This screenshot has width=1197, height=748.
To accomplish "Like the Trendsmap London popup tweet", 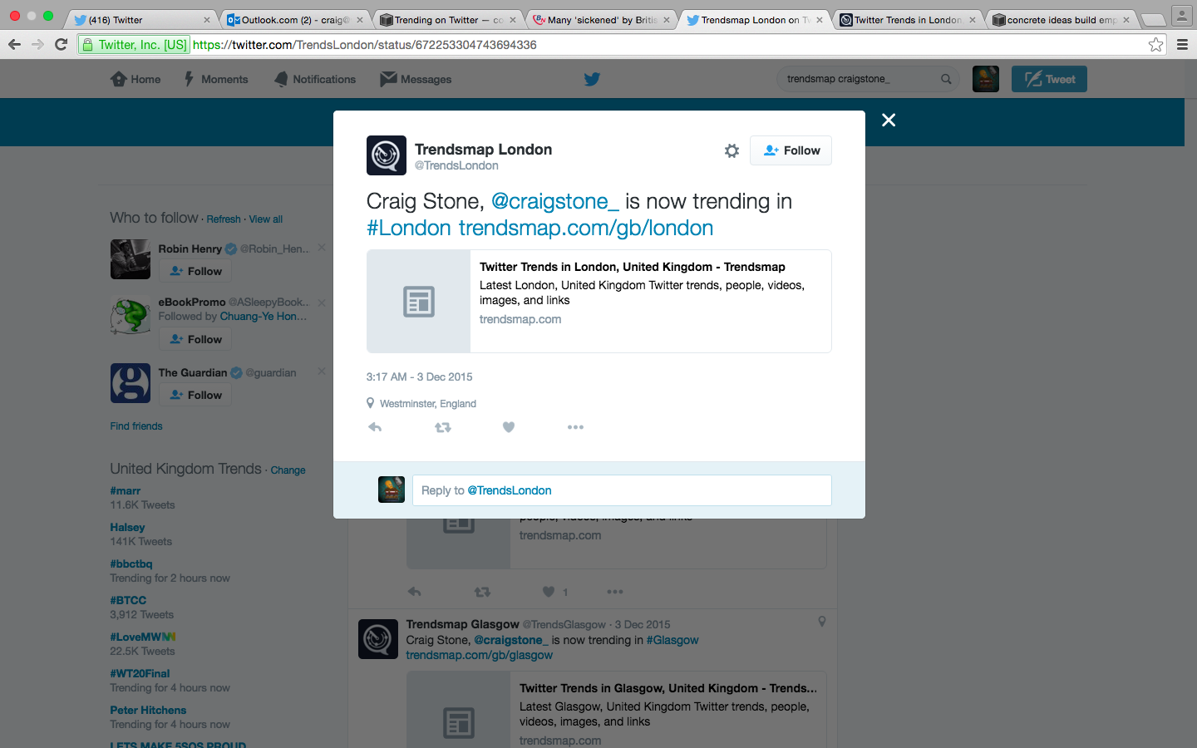I will [509, 427].
